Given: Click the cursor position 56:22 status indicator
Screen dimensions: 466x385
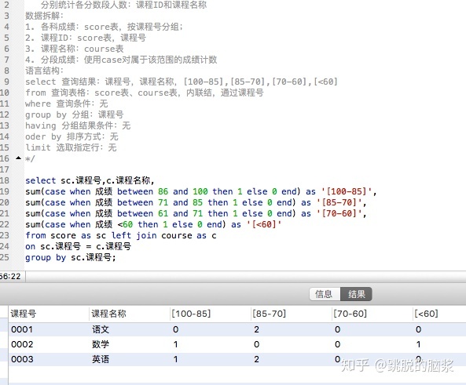Looking at the screenshot, I should (10, 277).
